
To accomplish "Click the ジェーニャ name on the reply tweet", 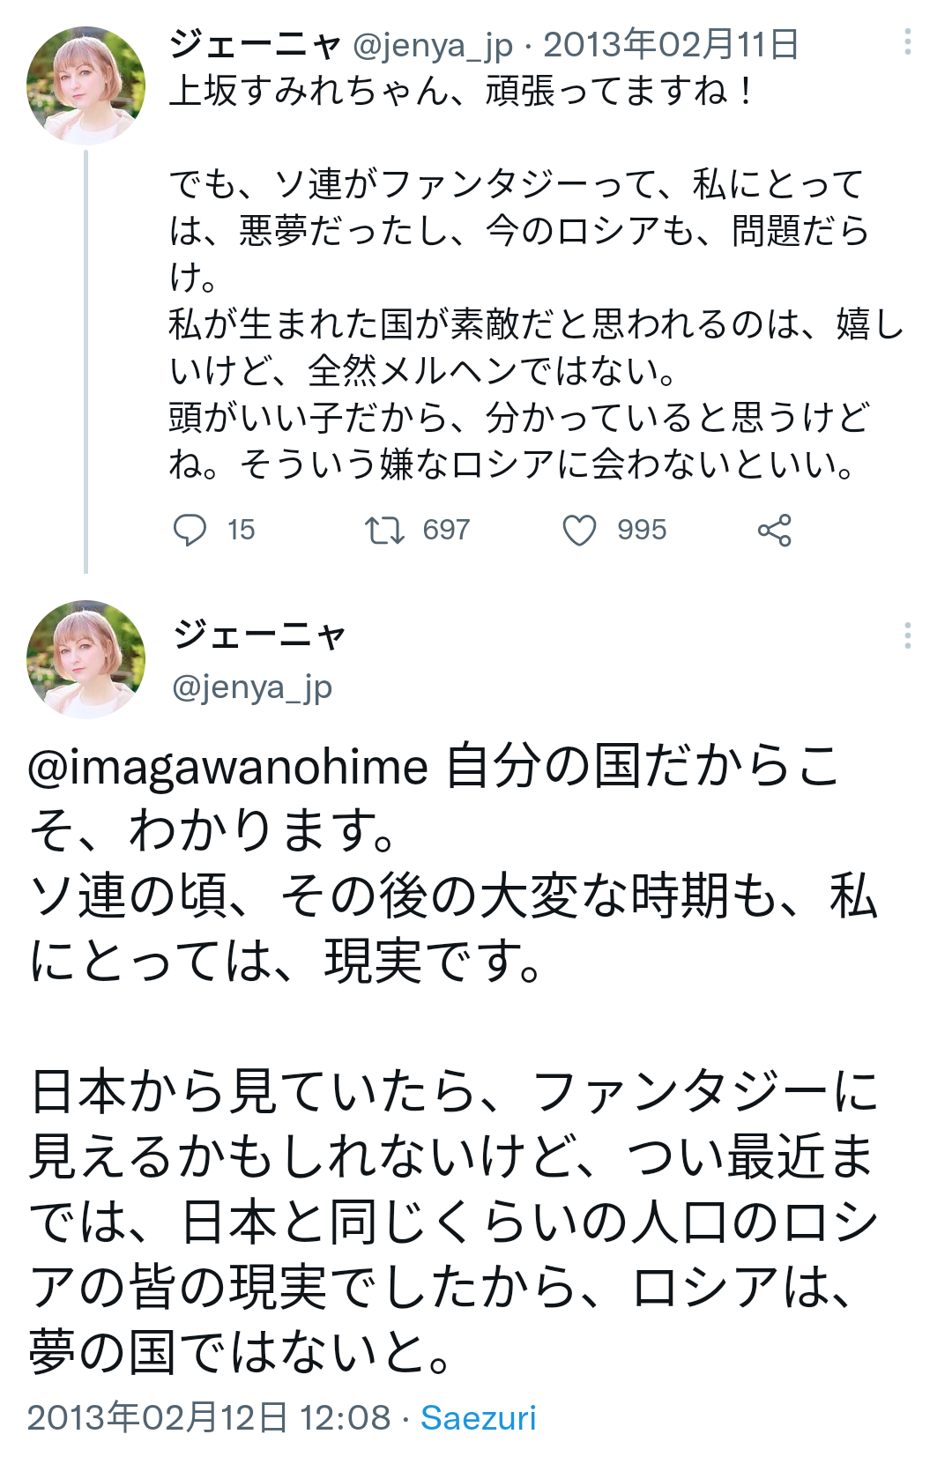I will [260, 635].
